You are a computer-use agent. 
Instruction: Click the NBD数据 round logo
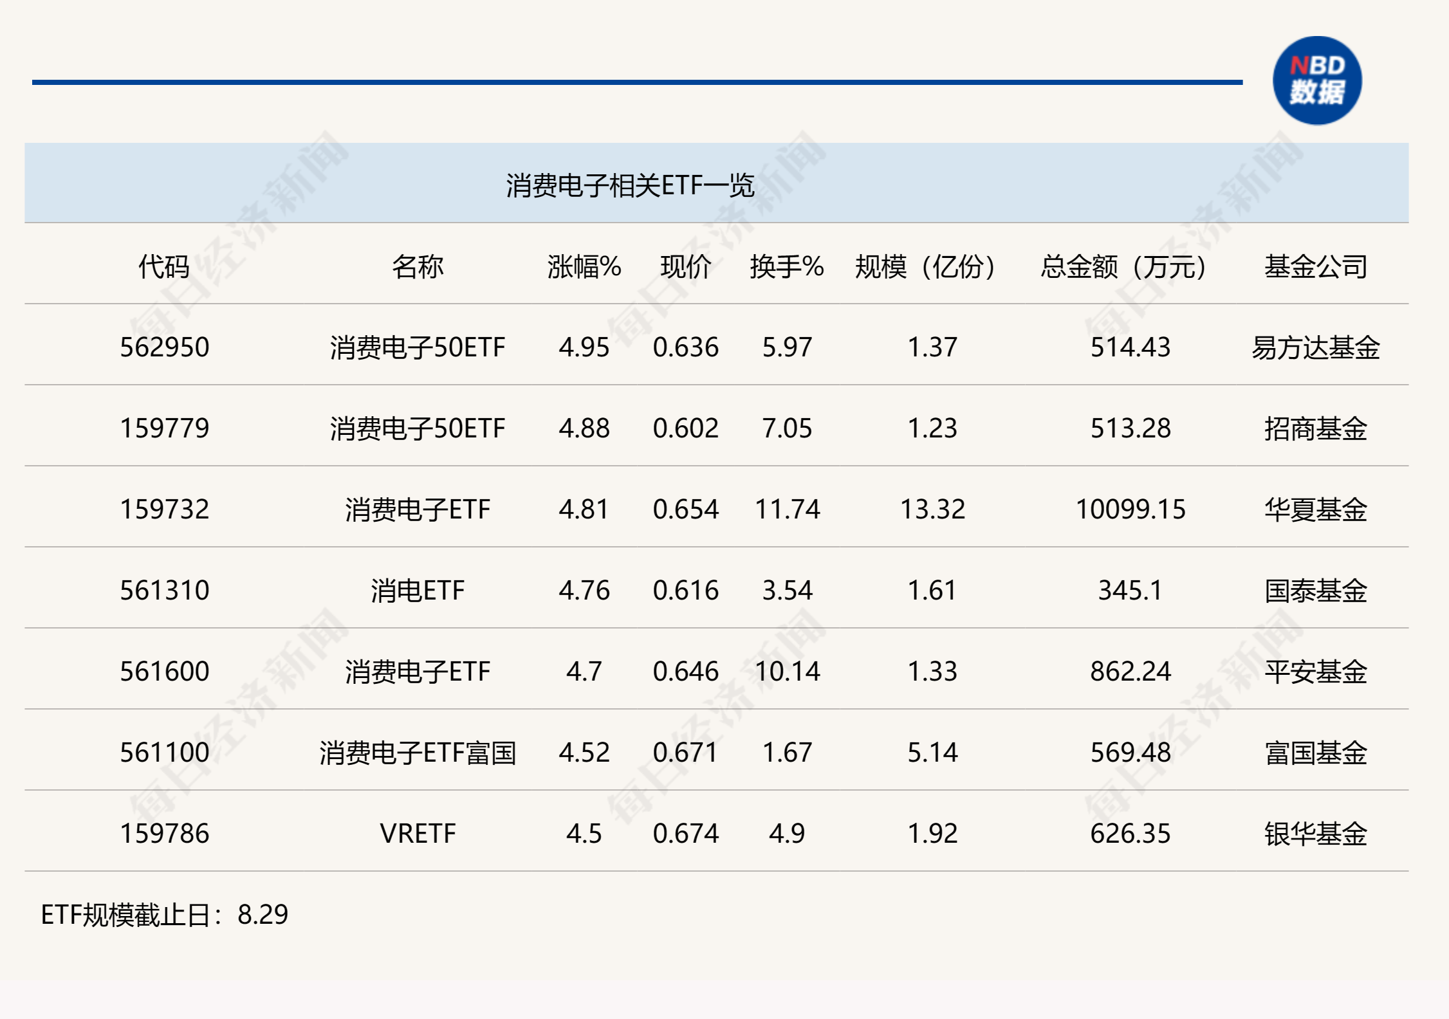click(1316, 81)
